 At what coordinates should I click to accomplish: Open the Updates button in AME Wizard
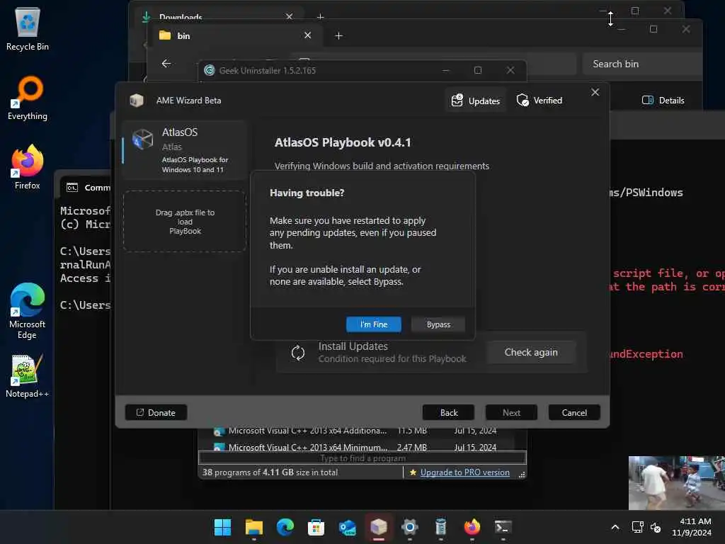[x=476, y=101]
